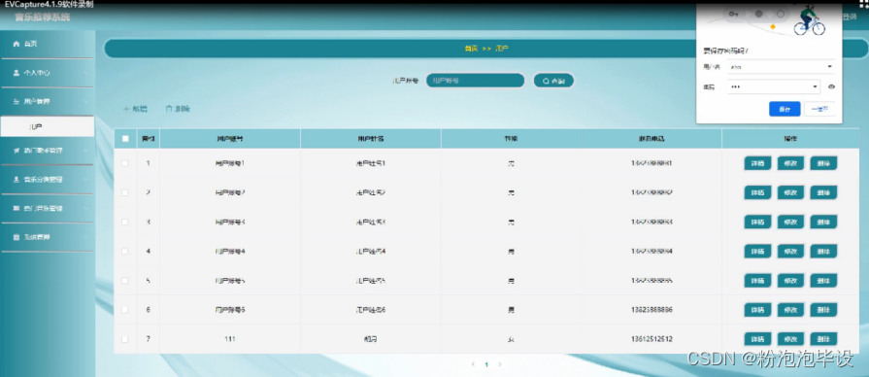This screenshot has width=869, height=377.
Task: Expand 系统管理 using its chevron
Action: click(85, 237)
